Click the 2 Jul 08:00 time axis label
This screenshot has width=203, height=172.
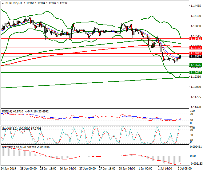(x=185, y=169)
